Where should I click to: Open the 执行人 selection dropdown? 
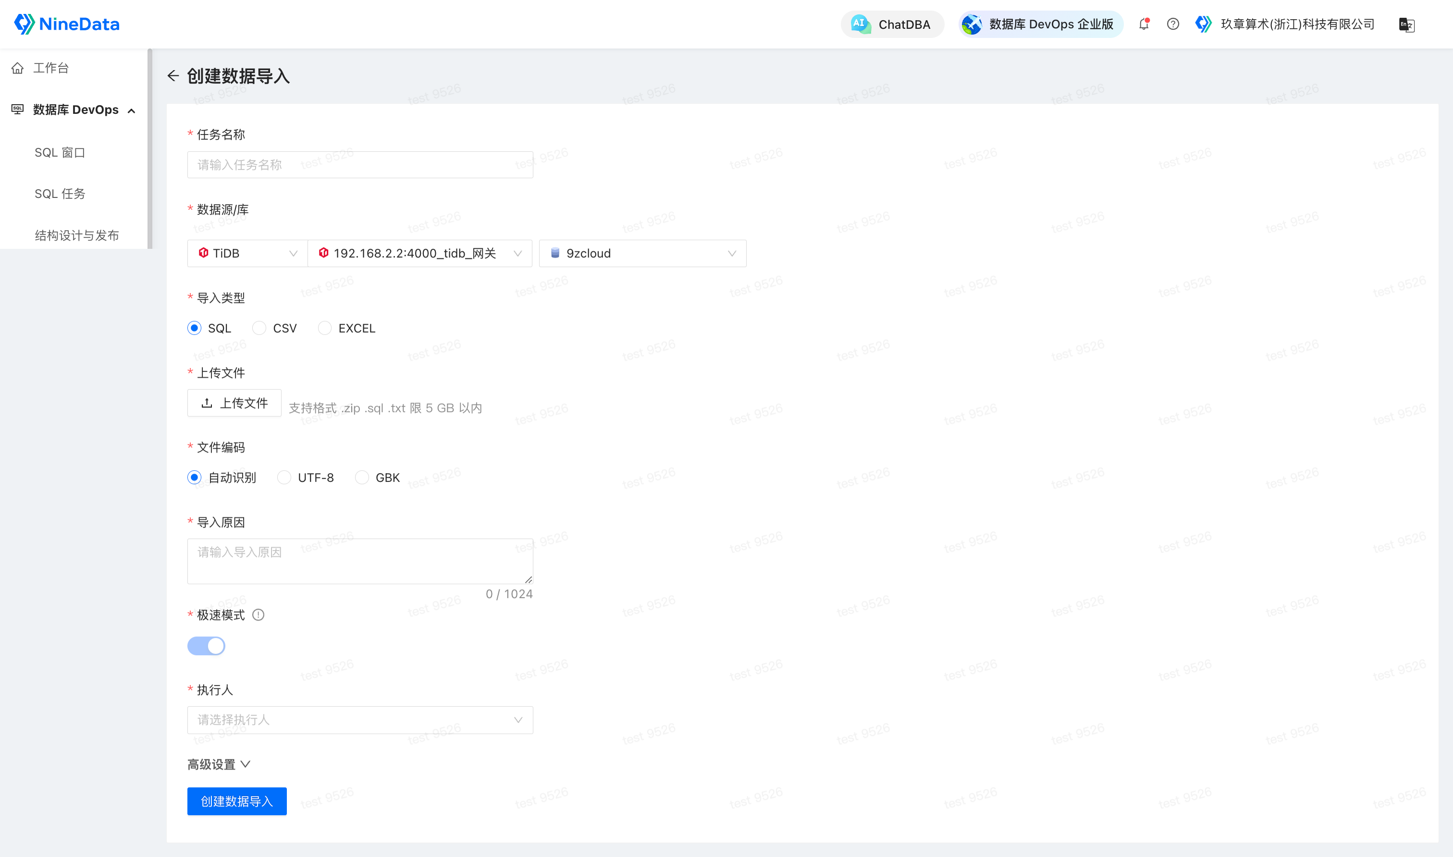(x=360, y=720)
